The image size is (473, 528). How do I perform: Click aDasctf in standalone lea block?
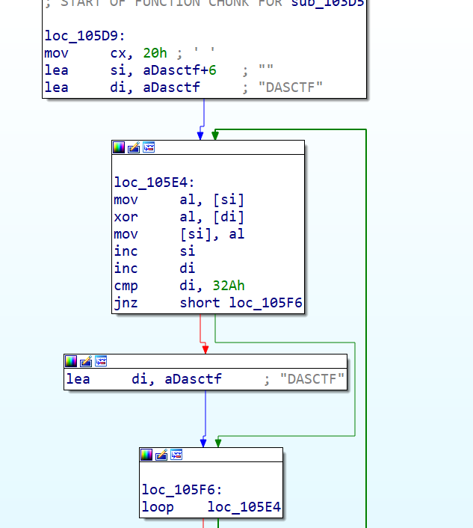(193, 379)
